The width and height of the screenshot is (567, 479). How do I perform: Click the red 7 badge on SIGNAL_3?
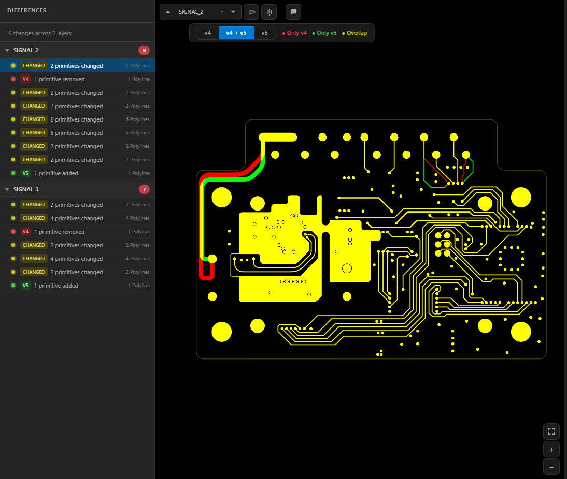tap(144, 189)
